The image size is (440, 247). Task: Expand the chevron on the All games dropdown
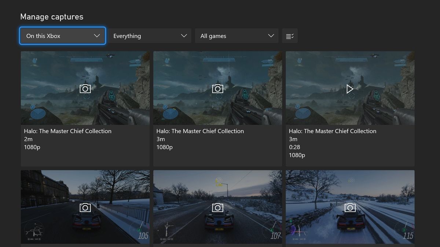[271, 35]
